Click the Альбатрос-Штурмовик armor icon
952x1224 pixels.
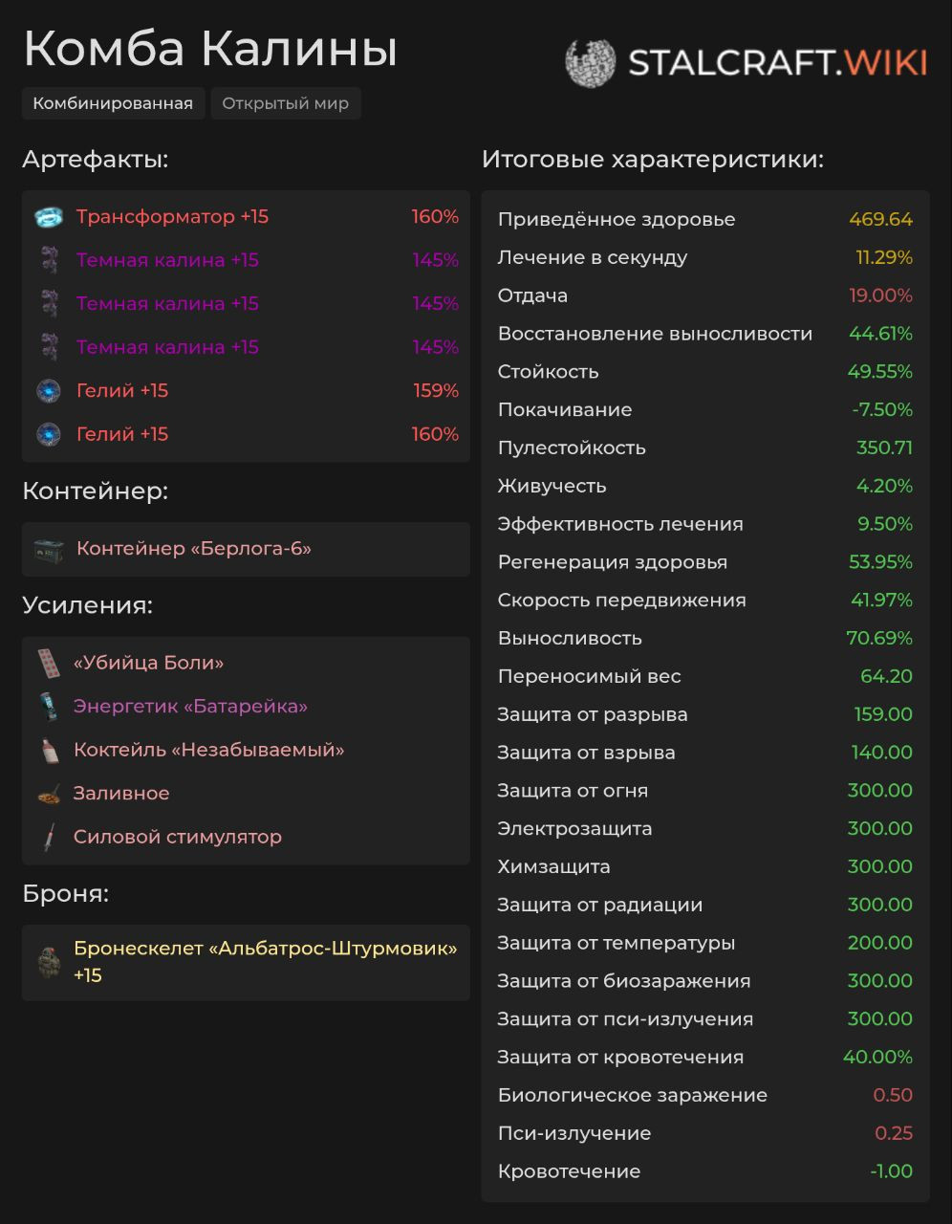(49, 962)
